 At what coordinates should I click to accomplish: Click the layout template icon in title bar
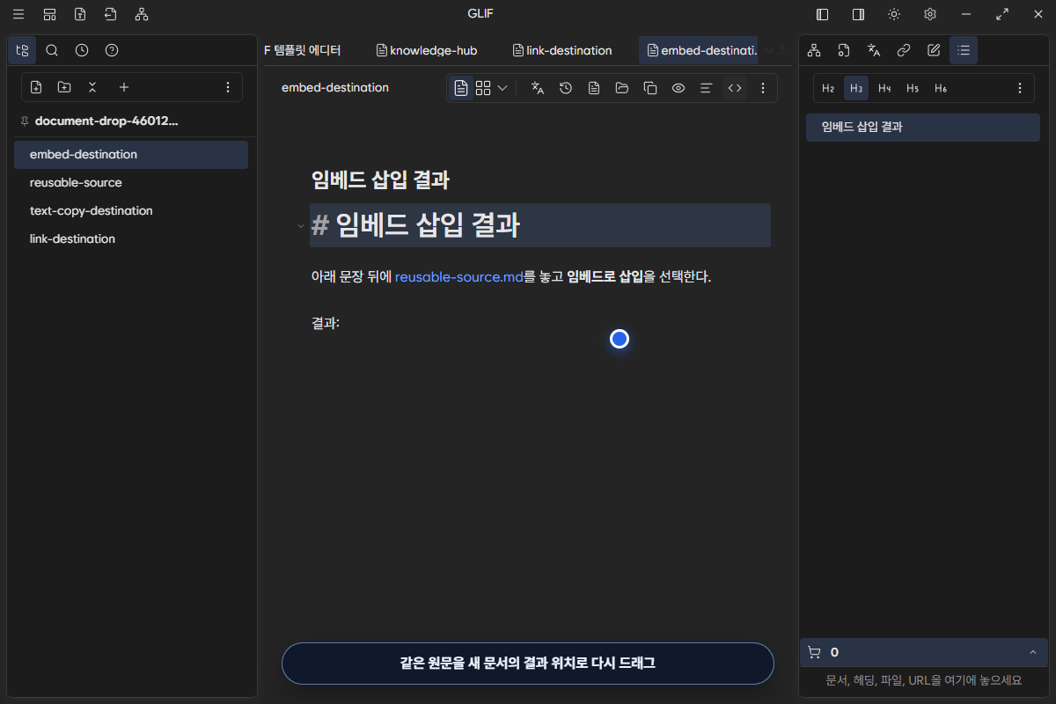[x=49, y=14]
